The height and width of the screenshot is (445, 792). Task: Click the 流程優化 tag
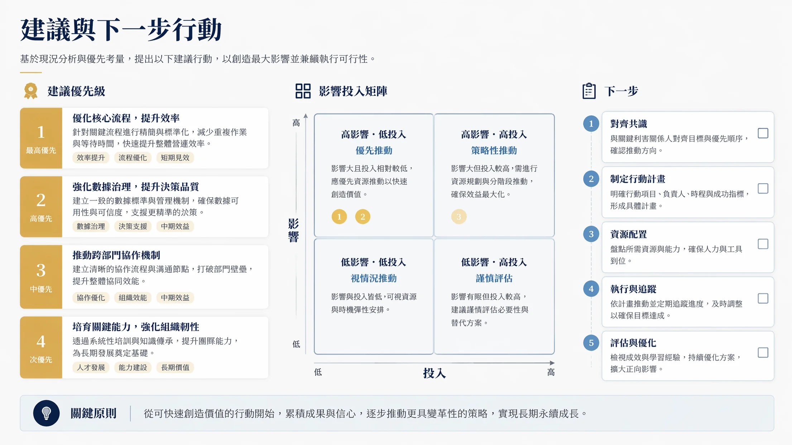(x=133, y=158)
